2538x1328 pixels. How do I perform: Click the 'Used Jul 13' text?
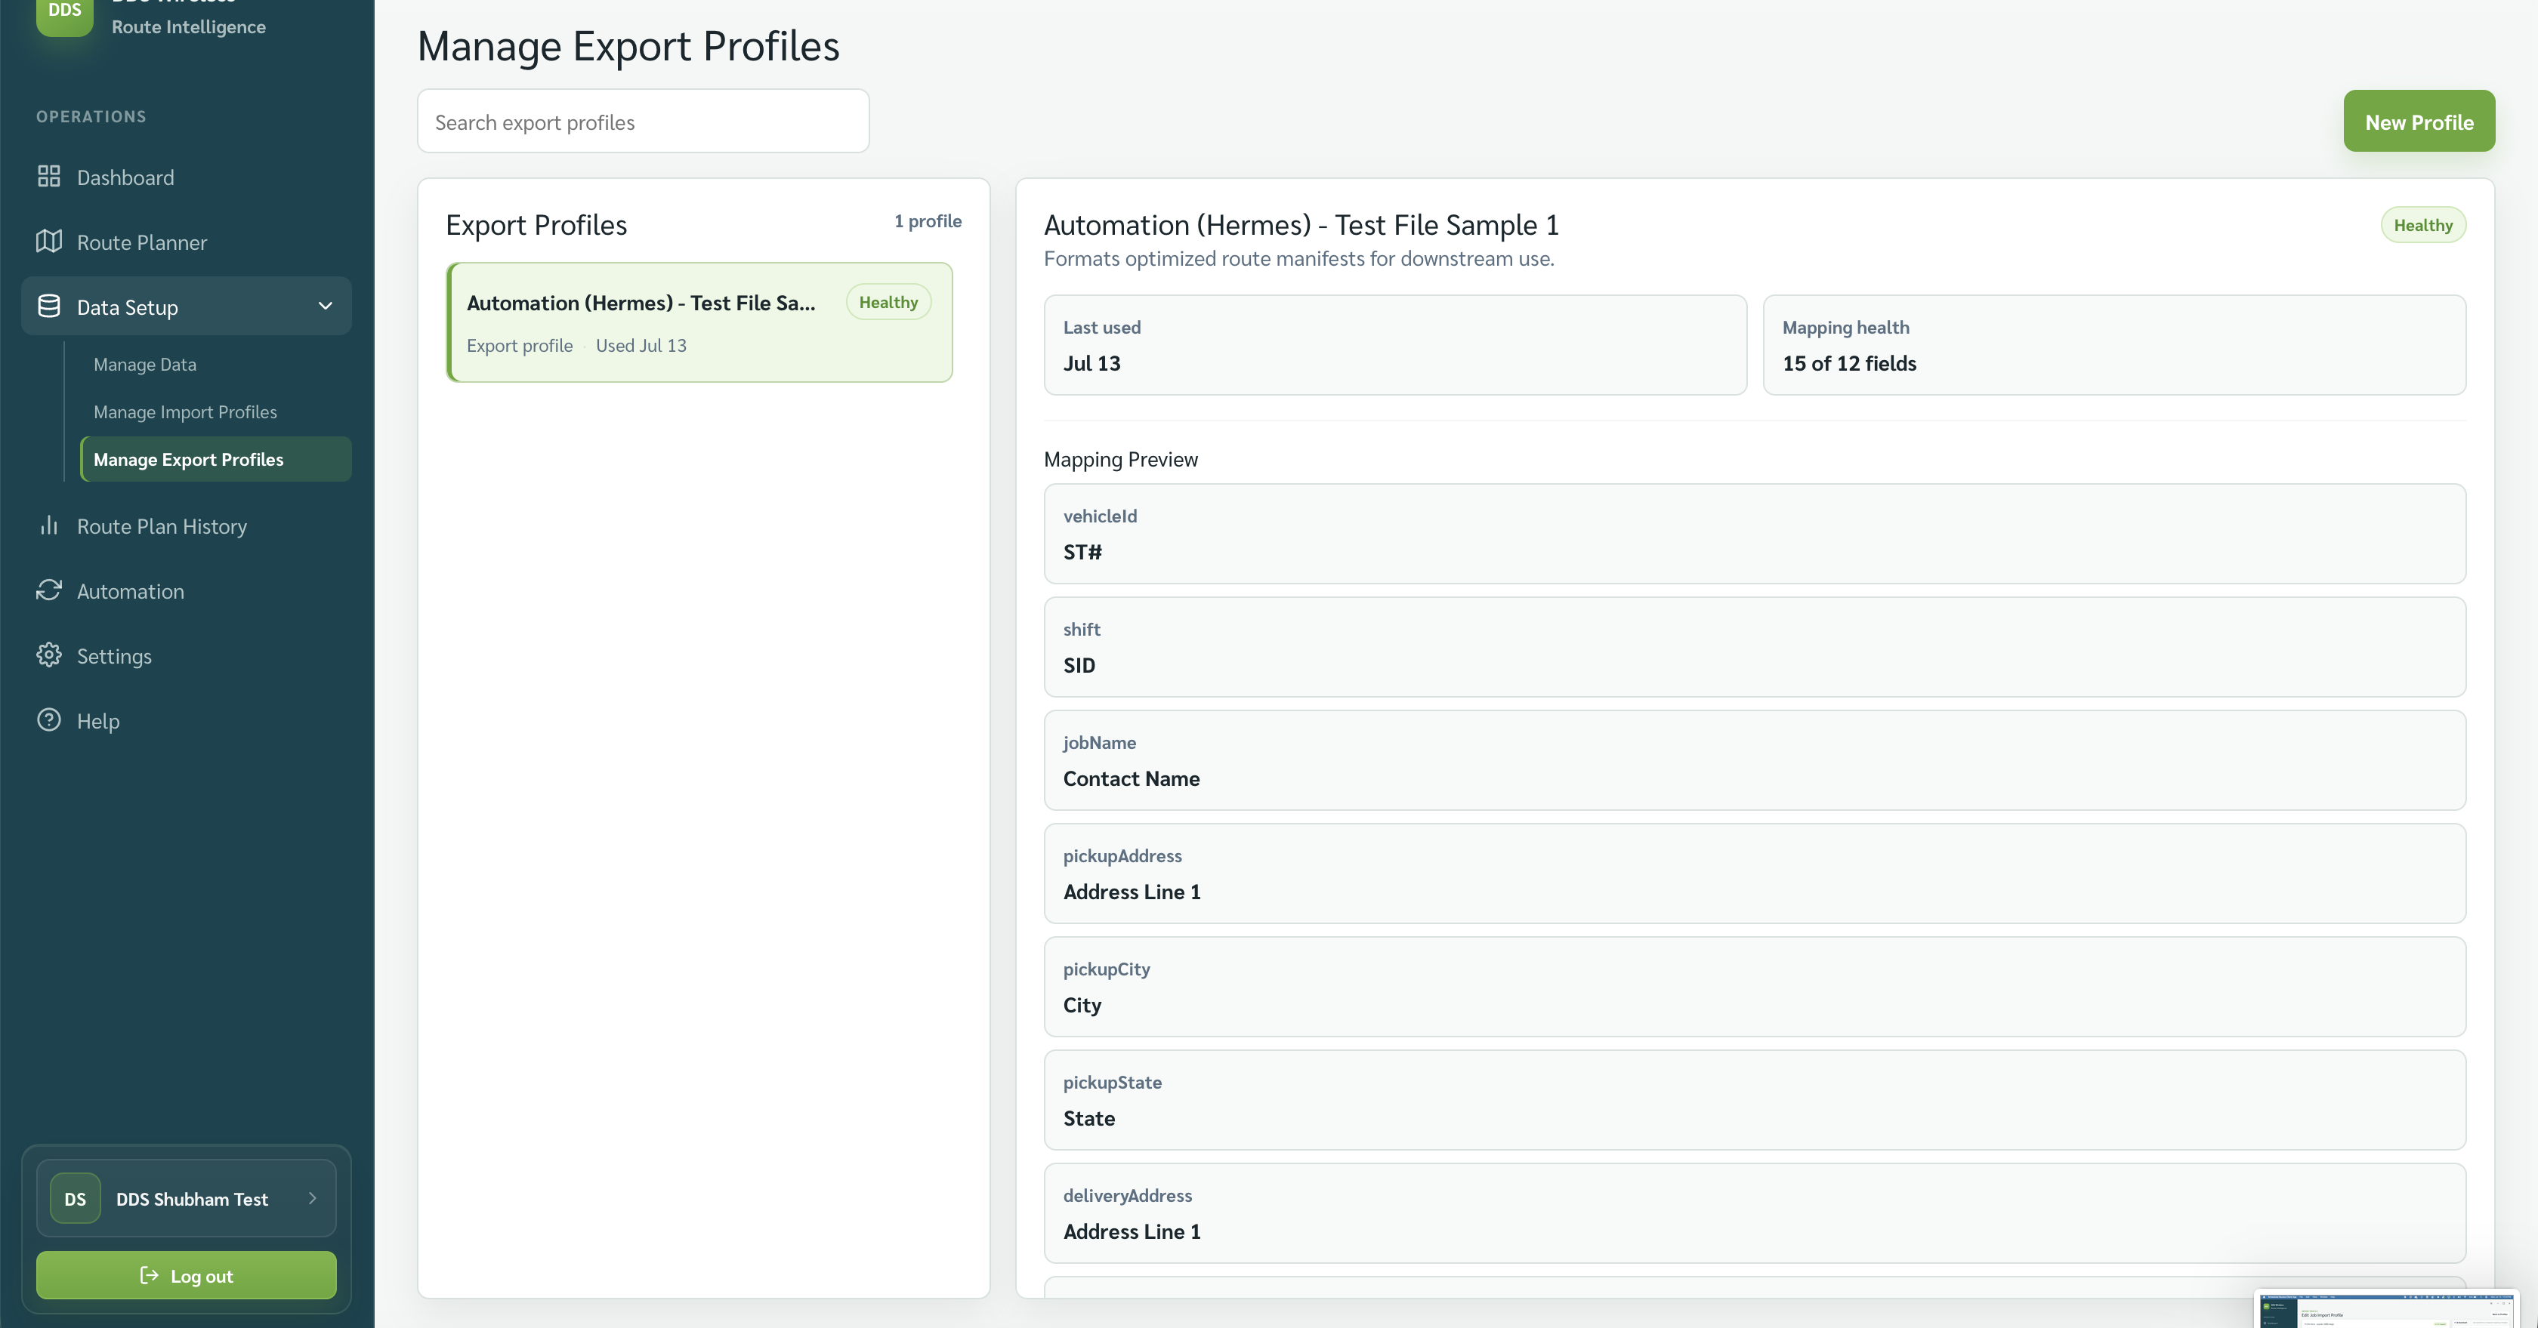click(x=641, y=346)
